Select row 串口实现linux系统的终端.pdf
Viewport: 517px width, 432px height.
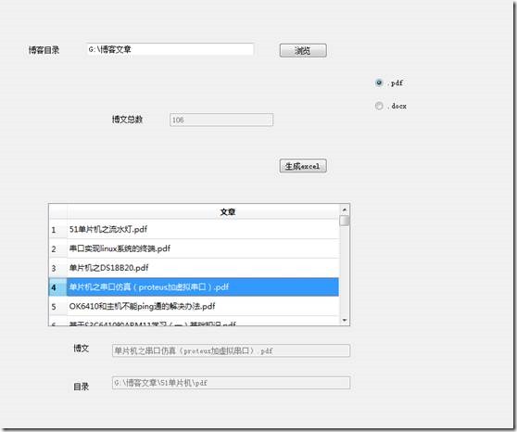point(203,248)
